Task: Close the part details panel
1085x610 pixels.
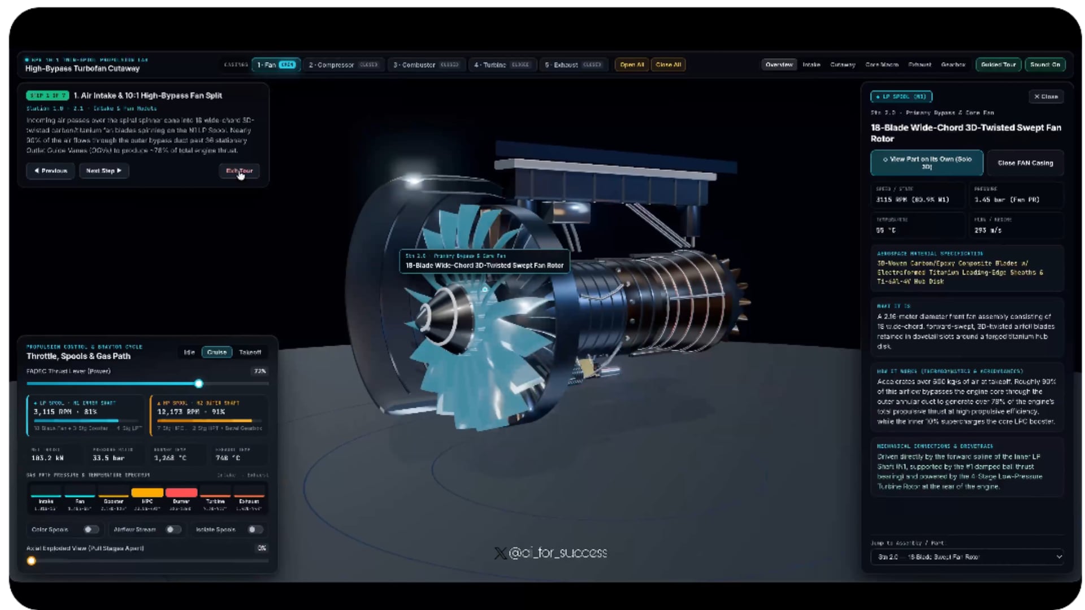Action: coord(1046,97)
